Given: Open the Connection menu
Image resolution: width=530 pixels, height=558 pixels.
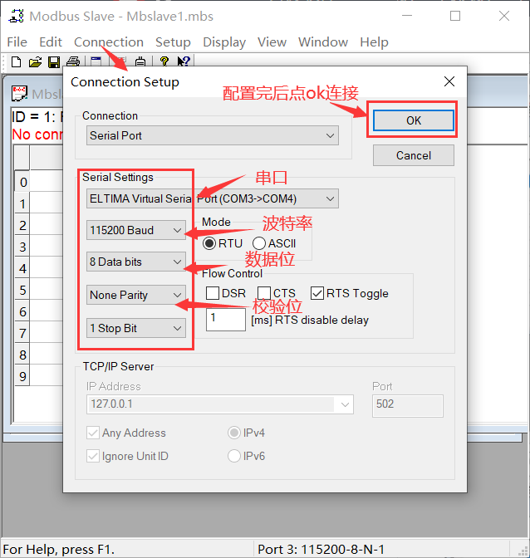Looking at the screenshot, I should click(109, 42).
